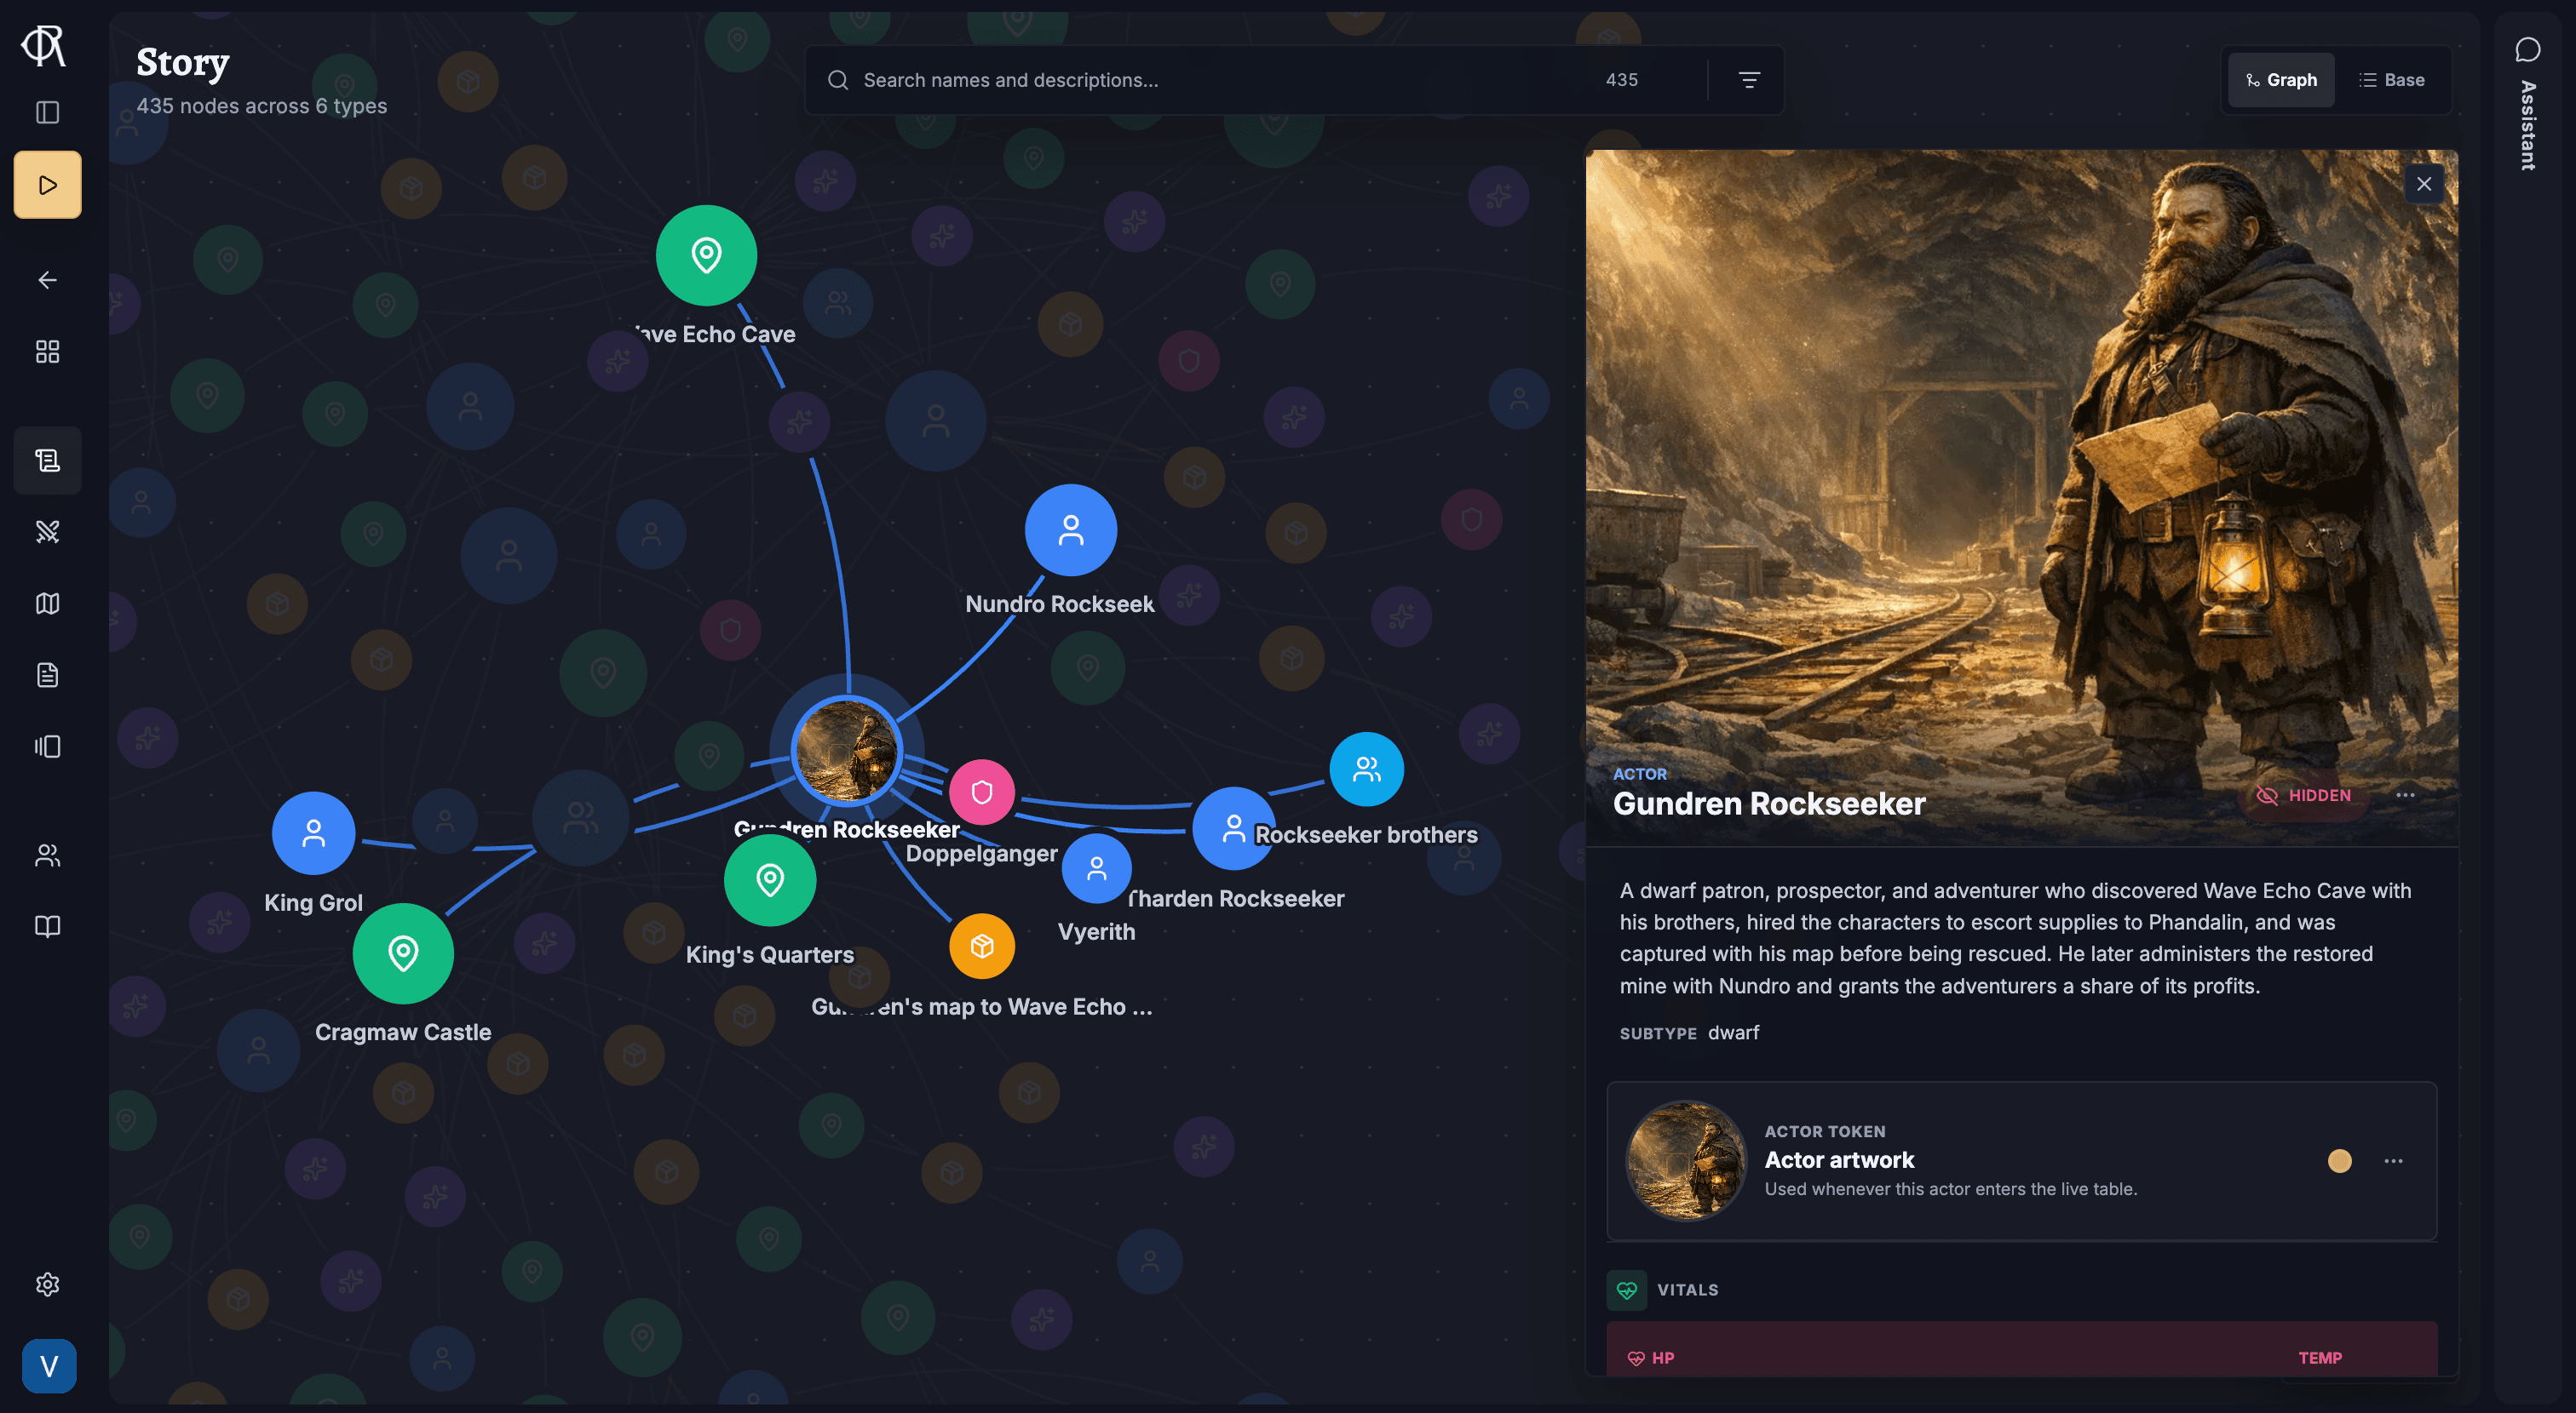Click the central Gundren Rockseeker portrait node
This screenshot has height=1413, width=2576.
[847, 752]
